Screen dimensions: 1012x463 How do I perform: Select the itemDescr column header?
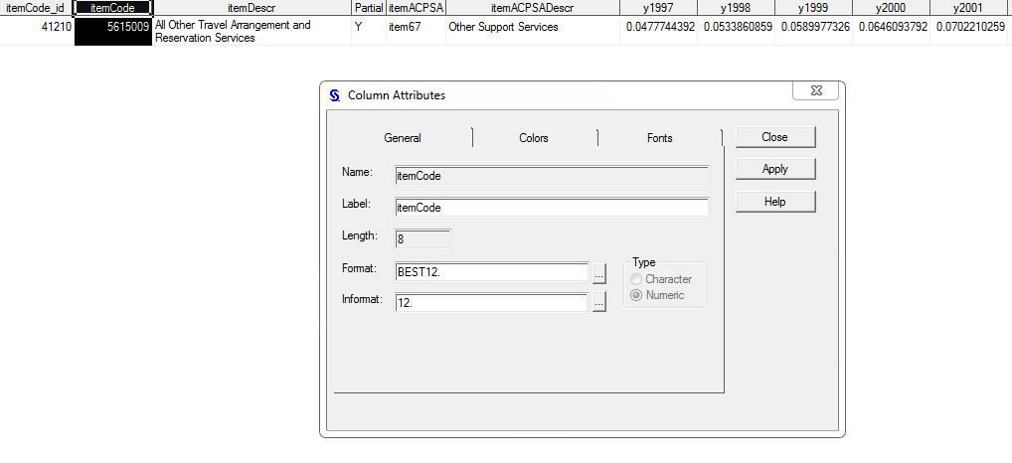click(x=252, y=8)
